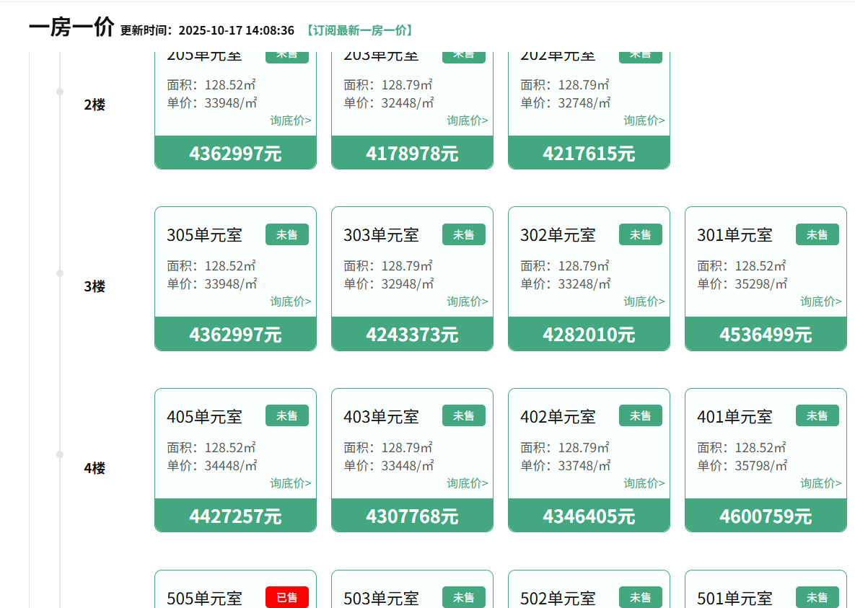Click the 未售 badge on unit 301
This screenshot has width=855, height=608.
(817, 234)
